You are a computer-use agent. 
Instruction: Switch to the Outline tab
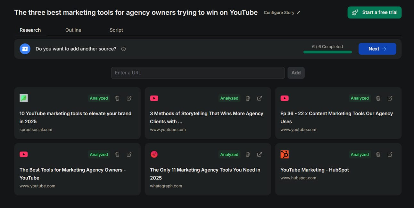pyautogui.click(x=73, y=30)
